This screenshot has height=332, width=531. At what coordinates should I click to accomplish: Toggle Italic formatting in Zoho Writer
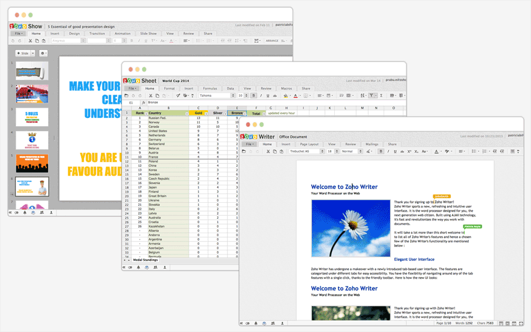point(388,151)
